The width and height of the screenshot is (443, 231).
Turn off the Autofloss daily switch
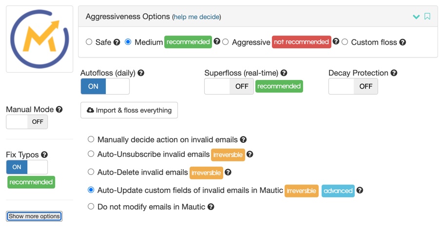(x=105, y=86)
